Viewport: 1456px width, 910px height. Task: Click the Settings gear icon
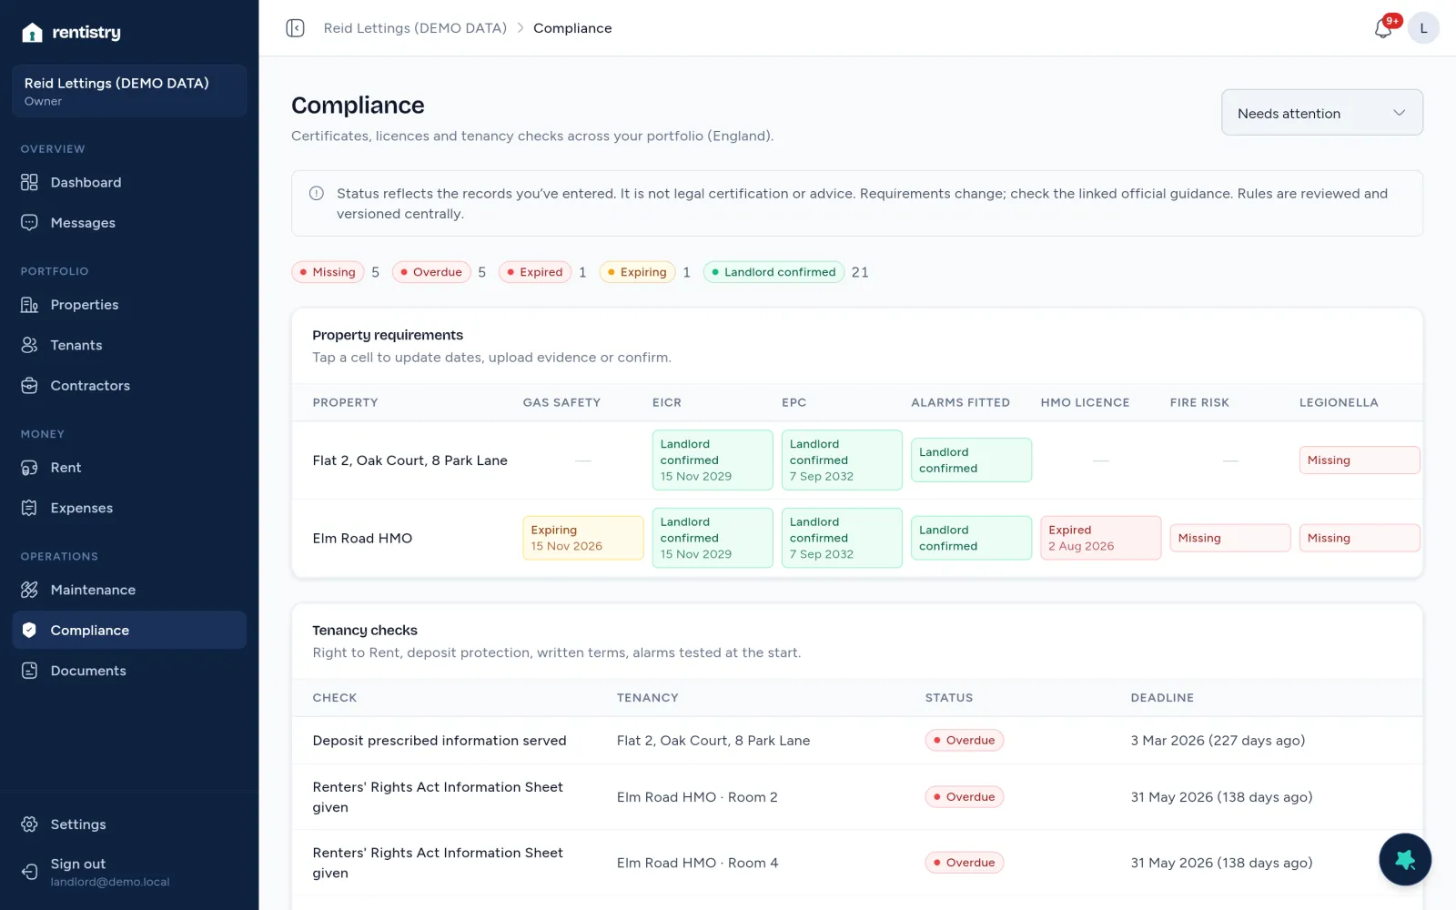(29, 824)
